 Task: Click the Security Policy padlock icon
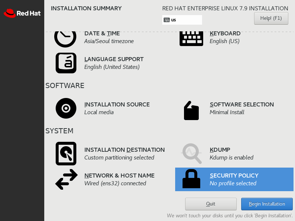[191, 179]
